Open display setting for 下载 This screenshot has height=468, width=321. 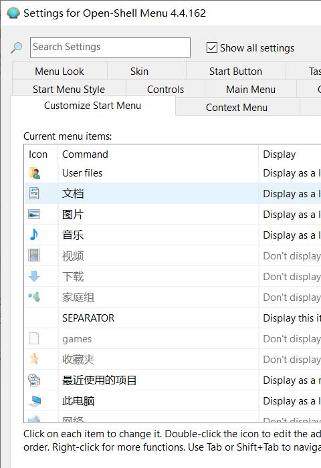pyautogui.click(x=292, y=277)
